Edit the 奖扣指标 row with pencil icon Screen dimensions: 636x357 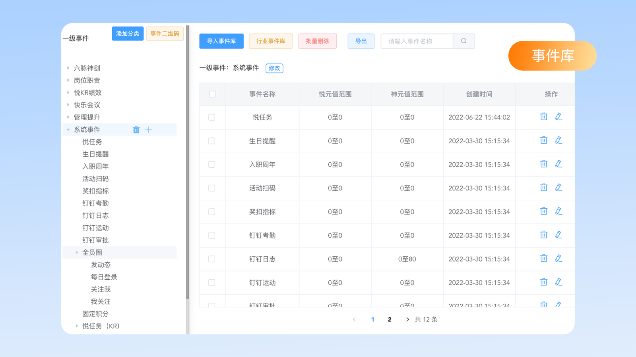tap(558, 211)
